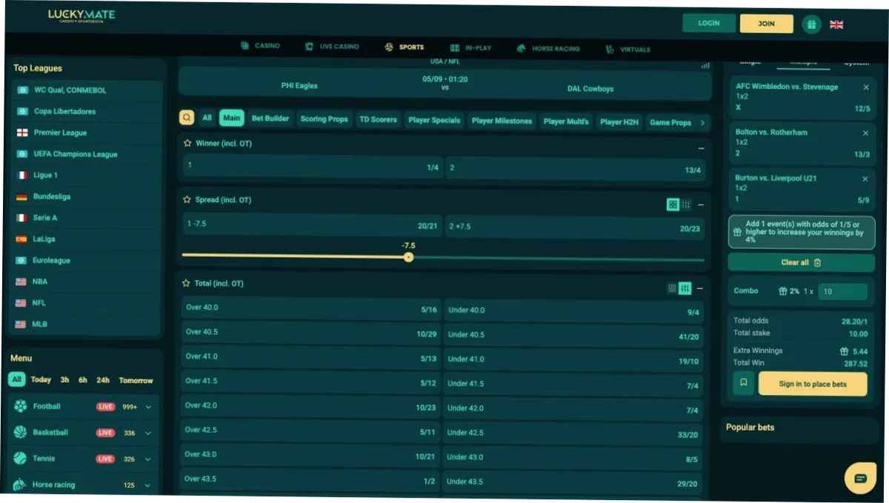889x503 pixels.
Task: Switch to the SPORTS tab
Action: click(x=404, y=47)
